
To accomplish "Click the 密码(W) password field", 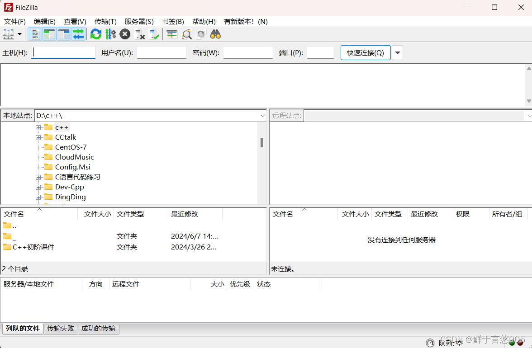I will pos(248,52).
